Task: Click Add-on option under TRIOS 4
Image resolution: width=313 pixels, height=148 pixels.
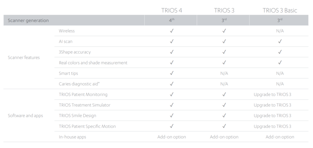Action: [x=172, y=137]
